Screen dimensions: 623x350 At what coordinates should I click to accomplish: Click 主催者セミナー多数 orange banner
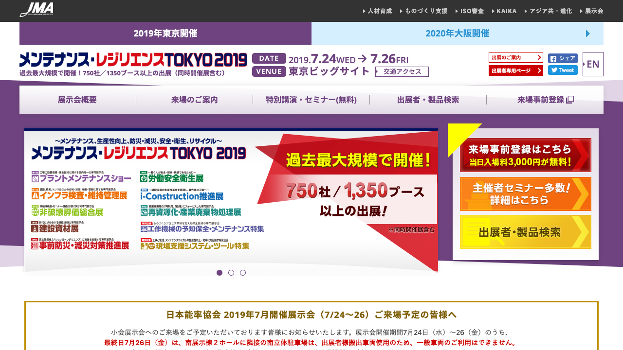click(x=526, y=194)
